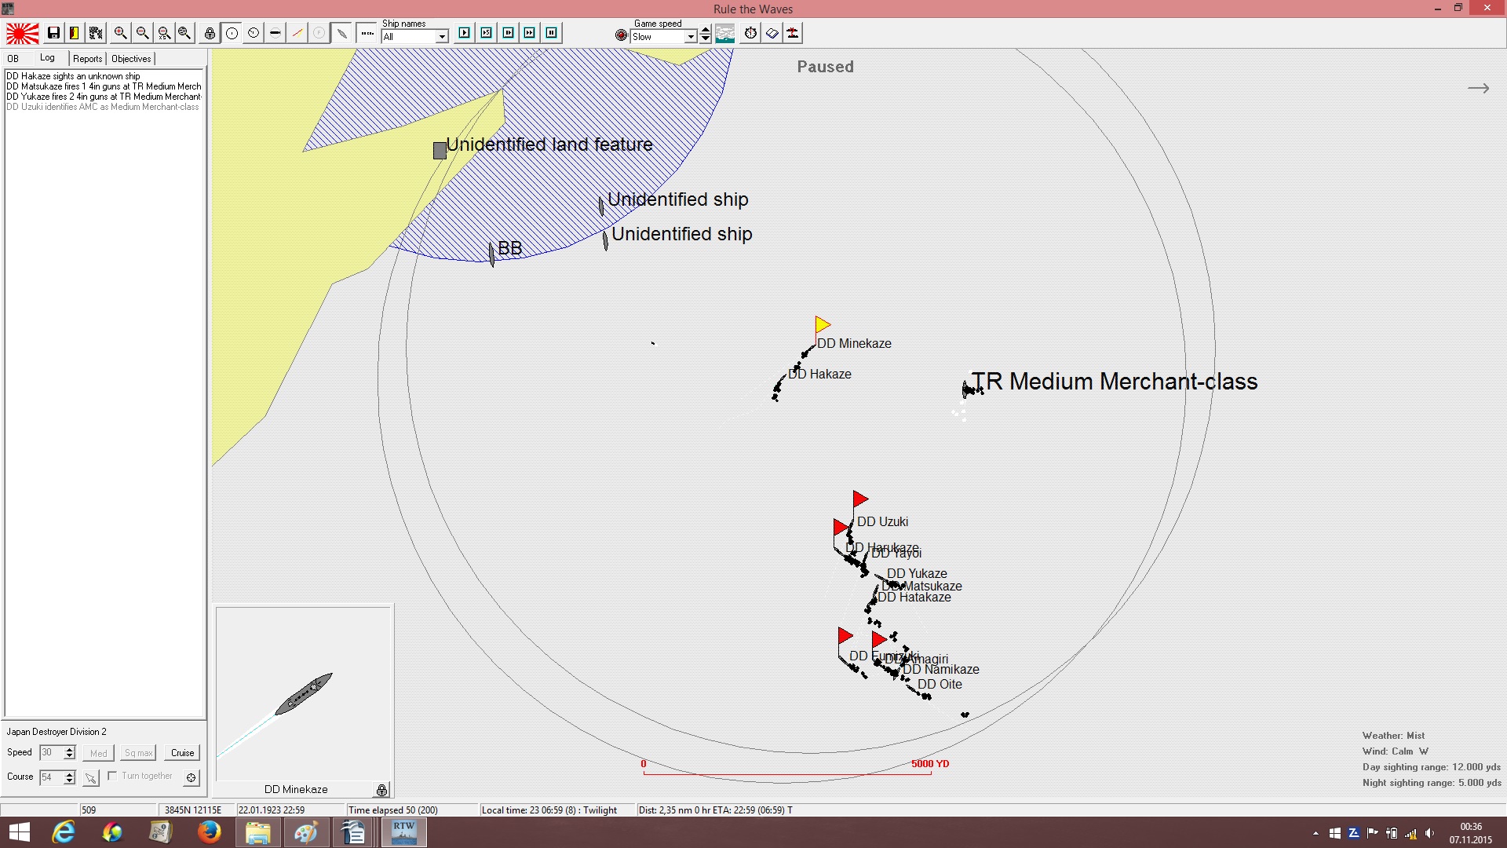Open Firefox from the taskbar

209,832
